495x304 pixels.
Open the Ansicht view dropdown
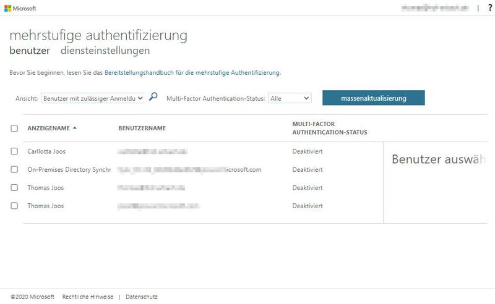(93, 98)
